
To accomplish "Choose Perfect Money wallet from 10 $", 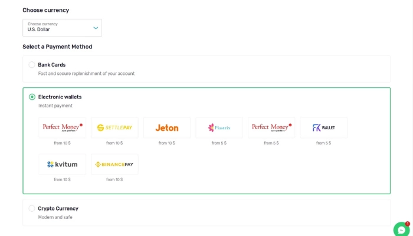I will pos(62,128).
